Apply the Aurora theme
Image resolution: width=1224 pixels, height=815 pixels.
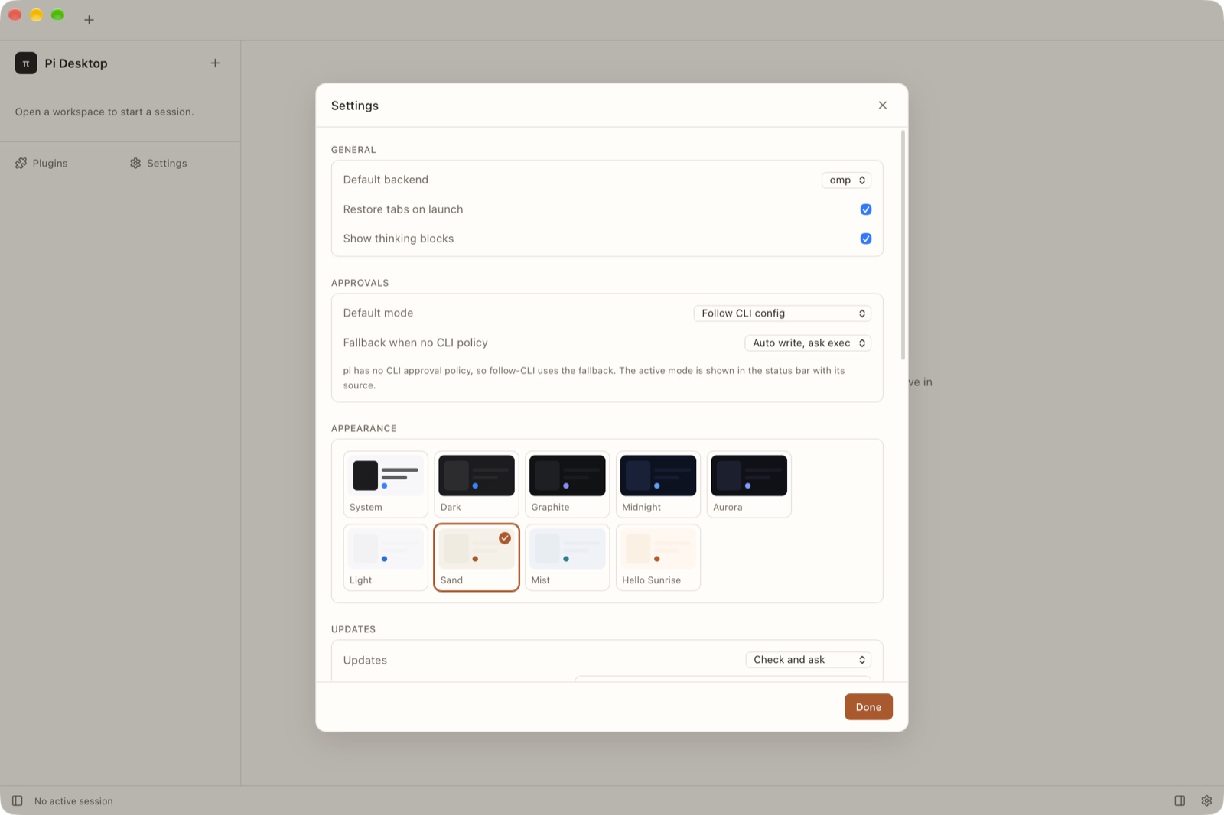click(x=749, y=485)
